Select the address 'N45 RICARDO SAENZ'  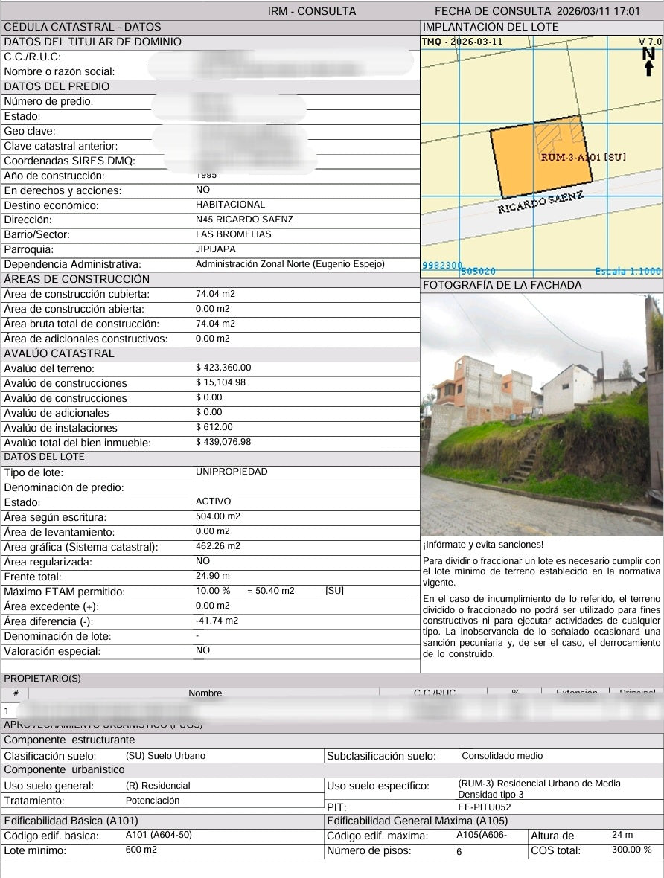click(244, 219)
